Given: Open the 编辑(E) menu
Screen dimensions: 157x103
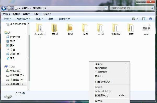Looking at the screenshot, I should pos(16,14).
